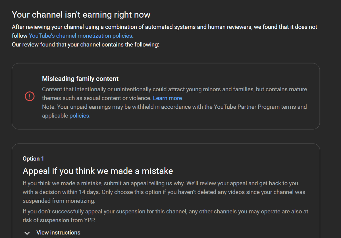Click 'Appeal if you think we made a mistake' heading
This screenshot has height=238, width=341.
tap(98, 171)
